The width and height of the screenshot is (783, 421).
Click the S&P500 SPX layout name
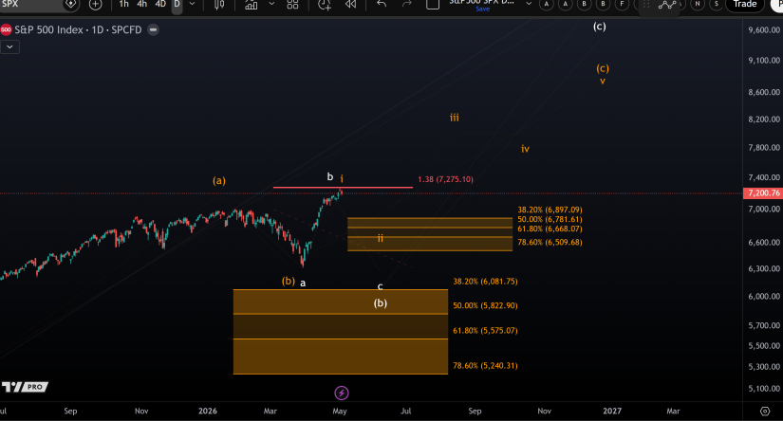coord(481,2)
